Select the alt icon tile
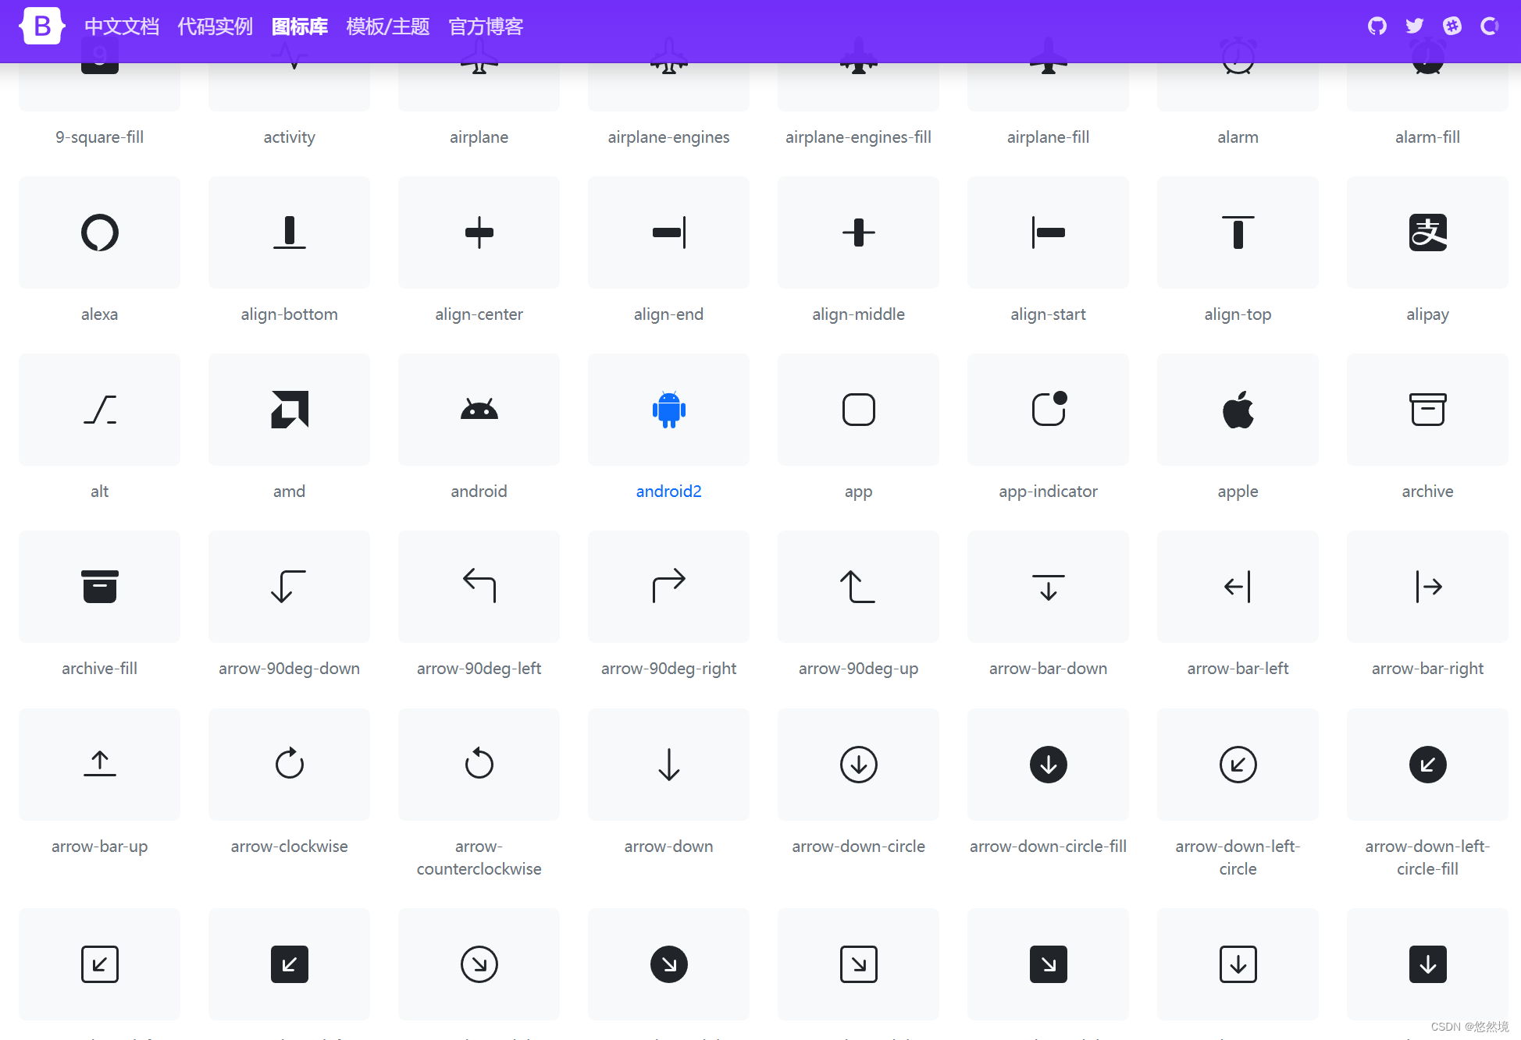This screenshot has height=1040, width=1521. (99, 410)
